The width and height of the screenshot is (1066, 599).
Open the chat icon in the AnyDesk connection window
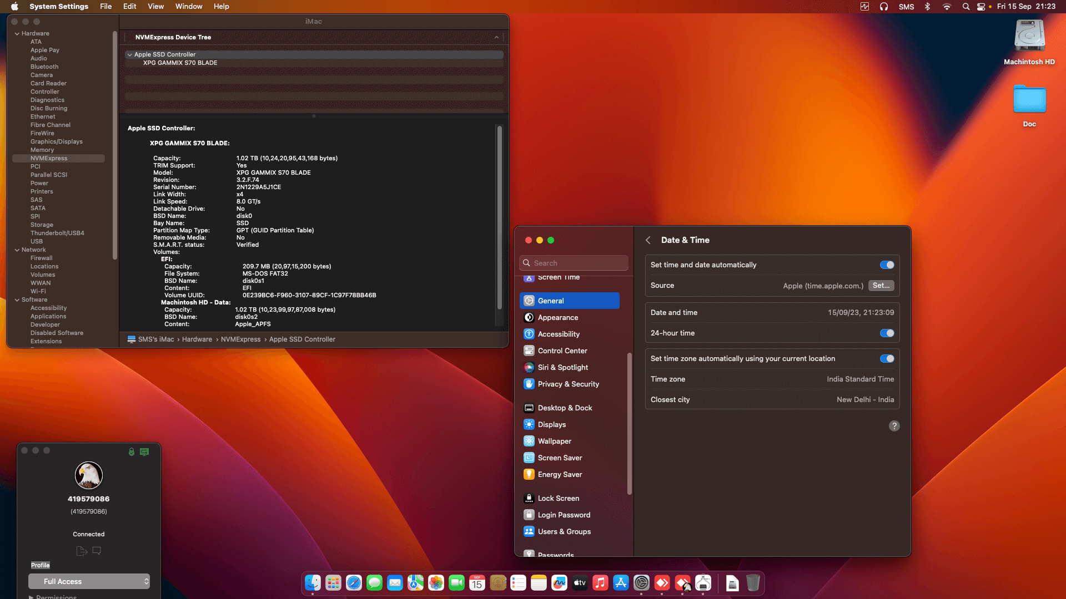97,551
